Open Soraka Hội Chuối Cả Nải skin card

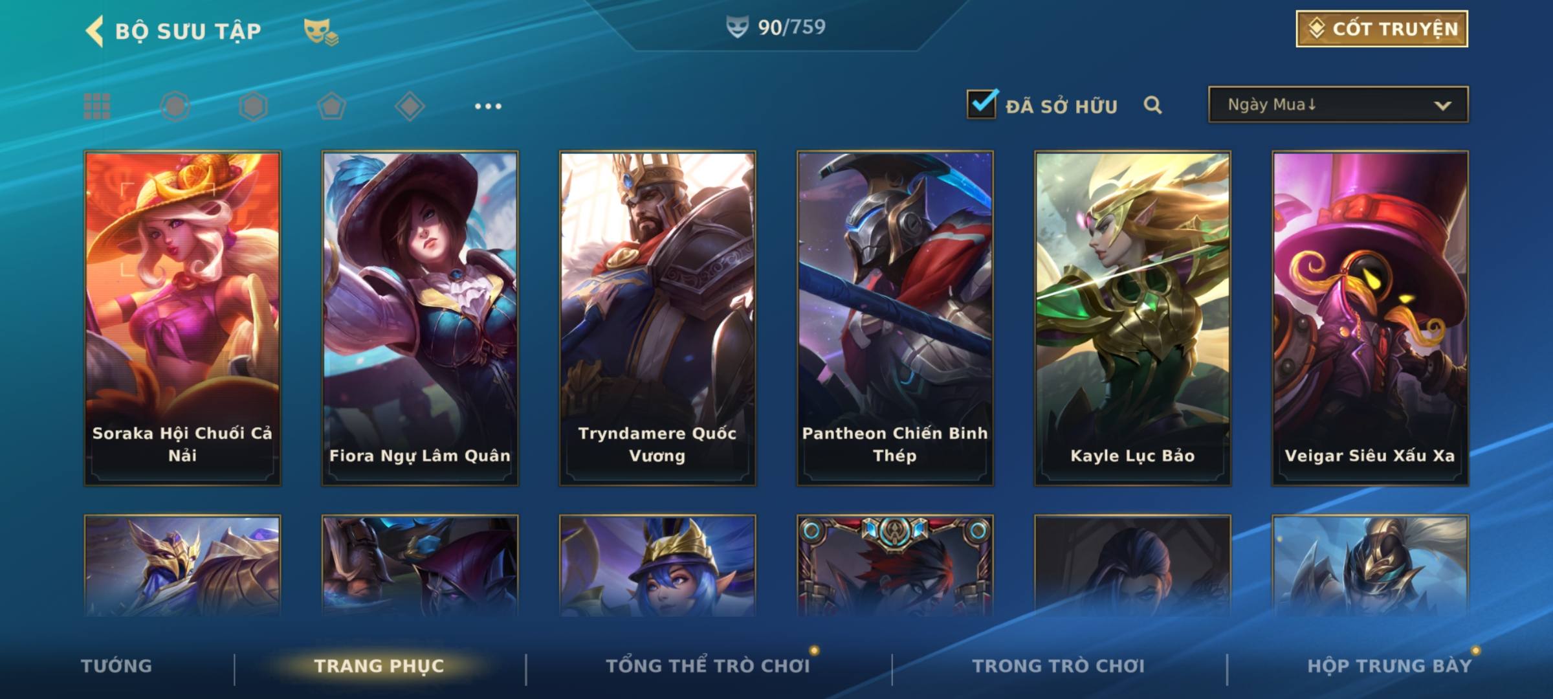182,318
